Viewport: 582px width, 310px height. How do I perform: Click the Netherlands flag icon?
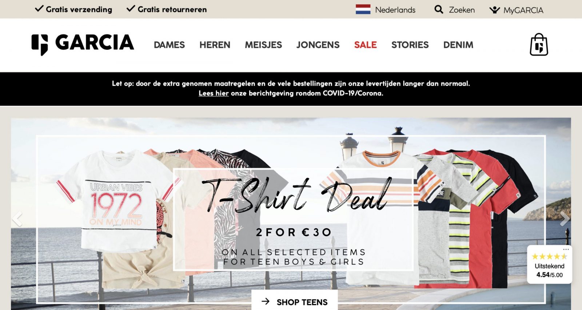click(363, 9)
